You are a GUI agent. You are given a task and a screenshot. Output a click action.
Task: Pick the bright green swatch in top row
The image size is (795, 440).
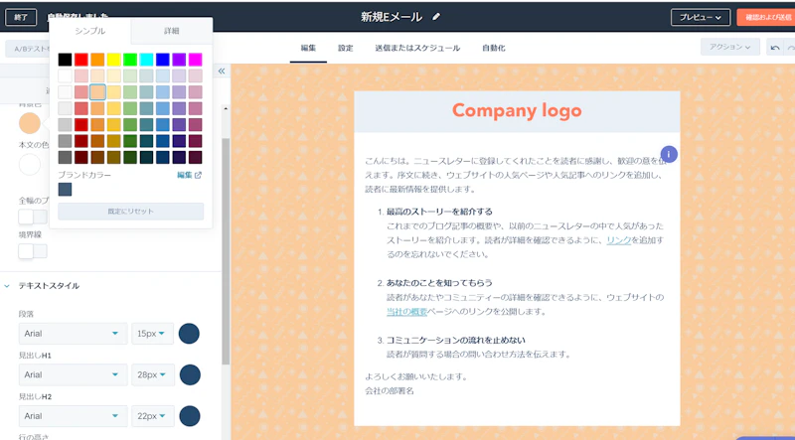coord(130,60)
